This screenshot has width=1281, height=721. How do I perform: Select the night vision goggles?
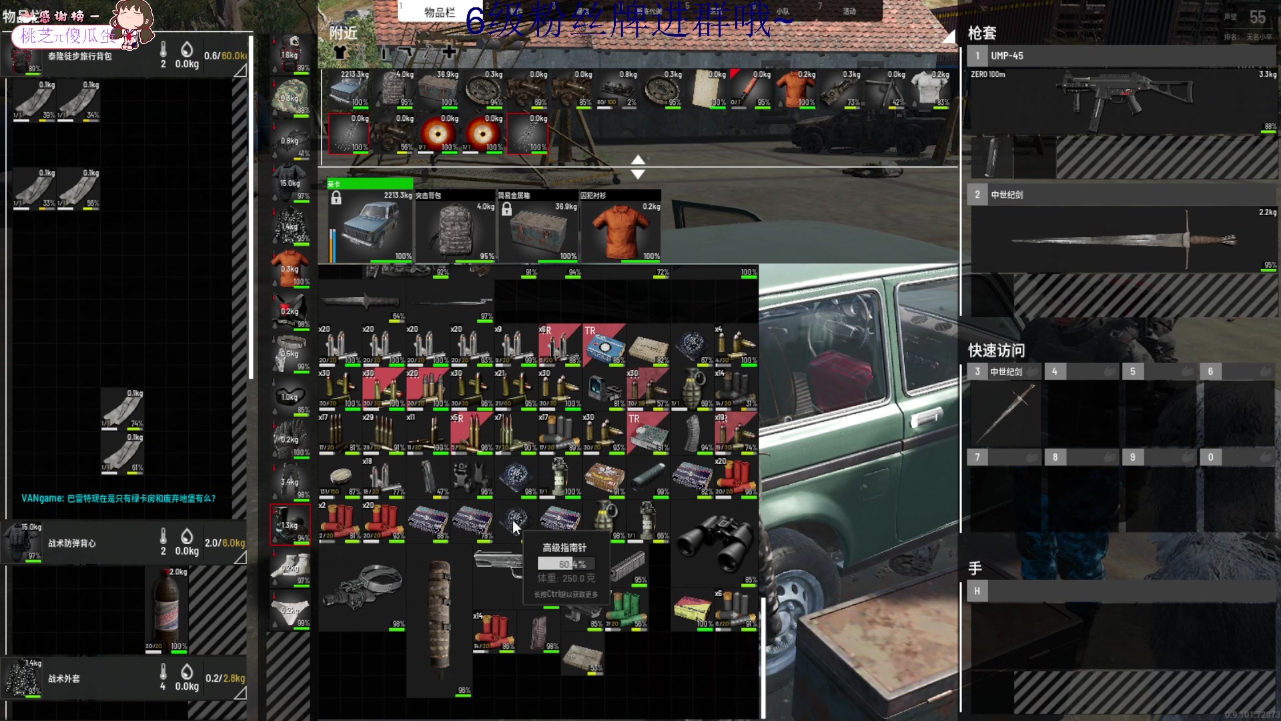pos(362,587)
